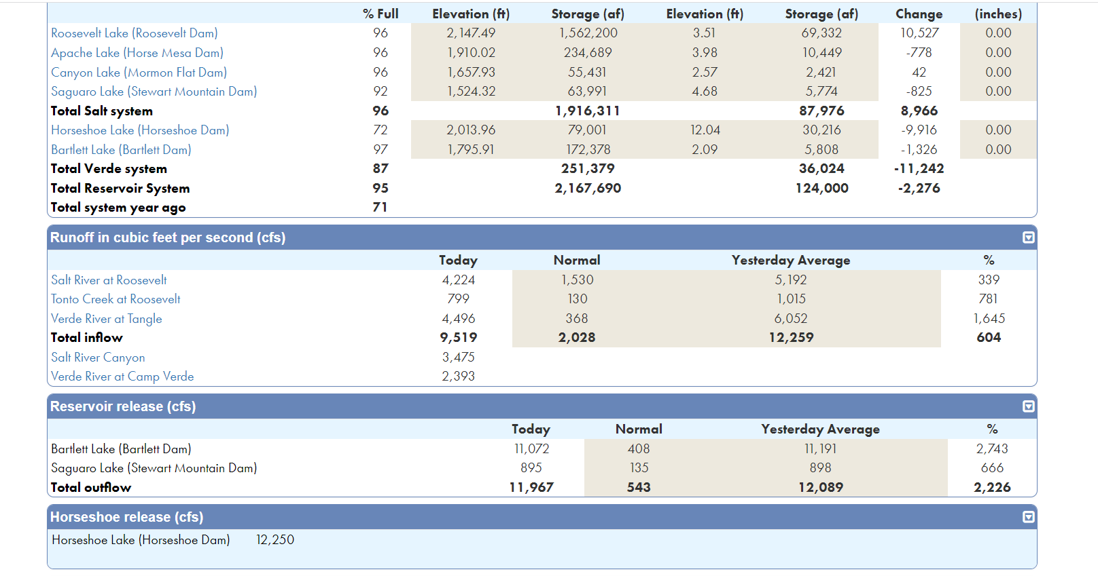Click the Reservoir release (cfs) header title
Image resolution: width=1098 pixels, height=576 pixels.
coord(123,406)
